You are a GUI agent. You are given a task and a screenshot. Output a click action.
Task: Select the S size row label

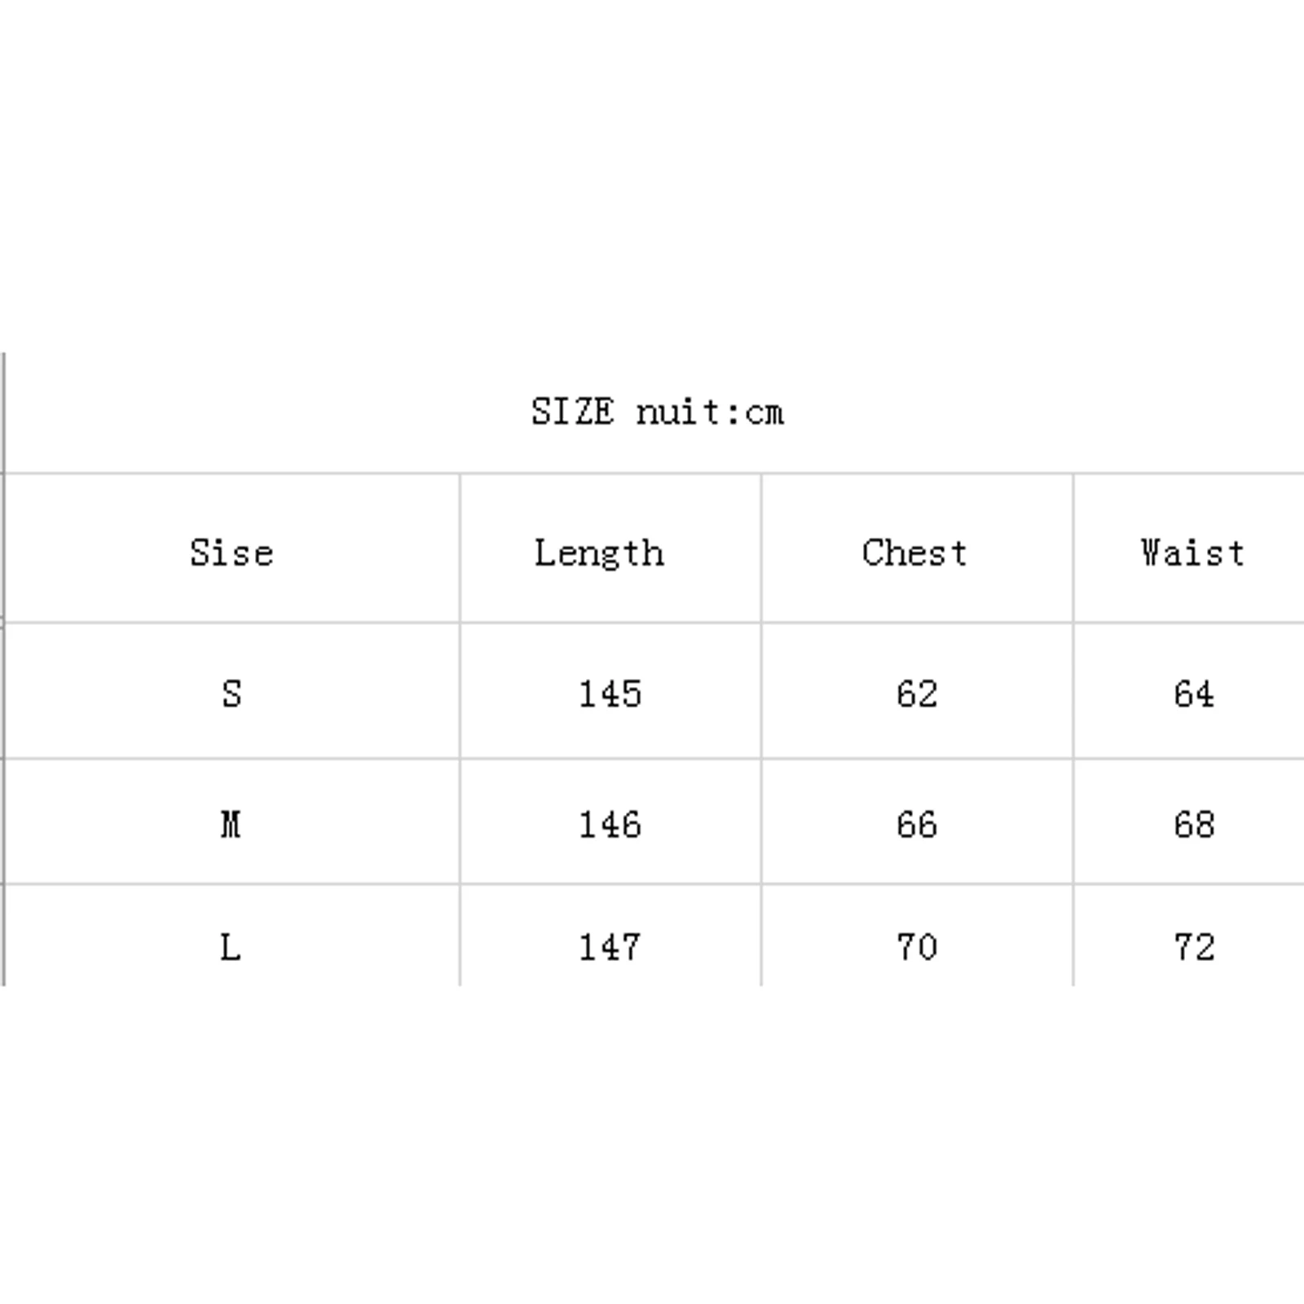coord(231,694)
